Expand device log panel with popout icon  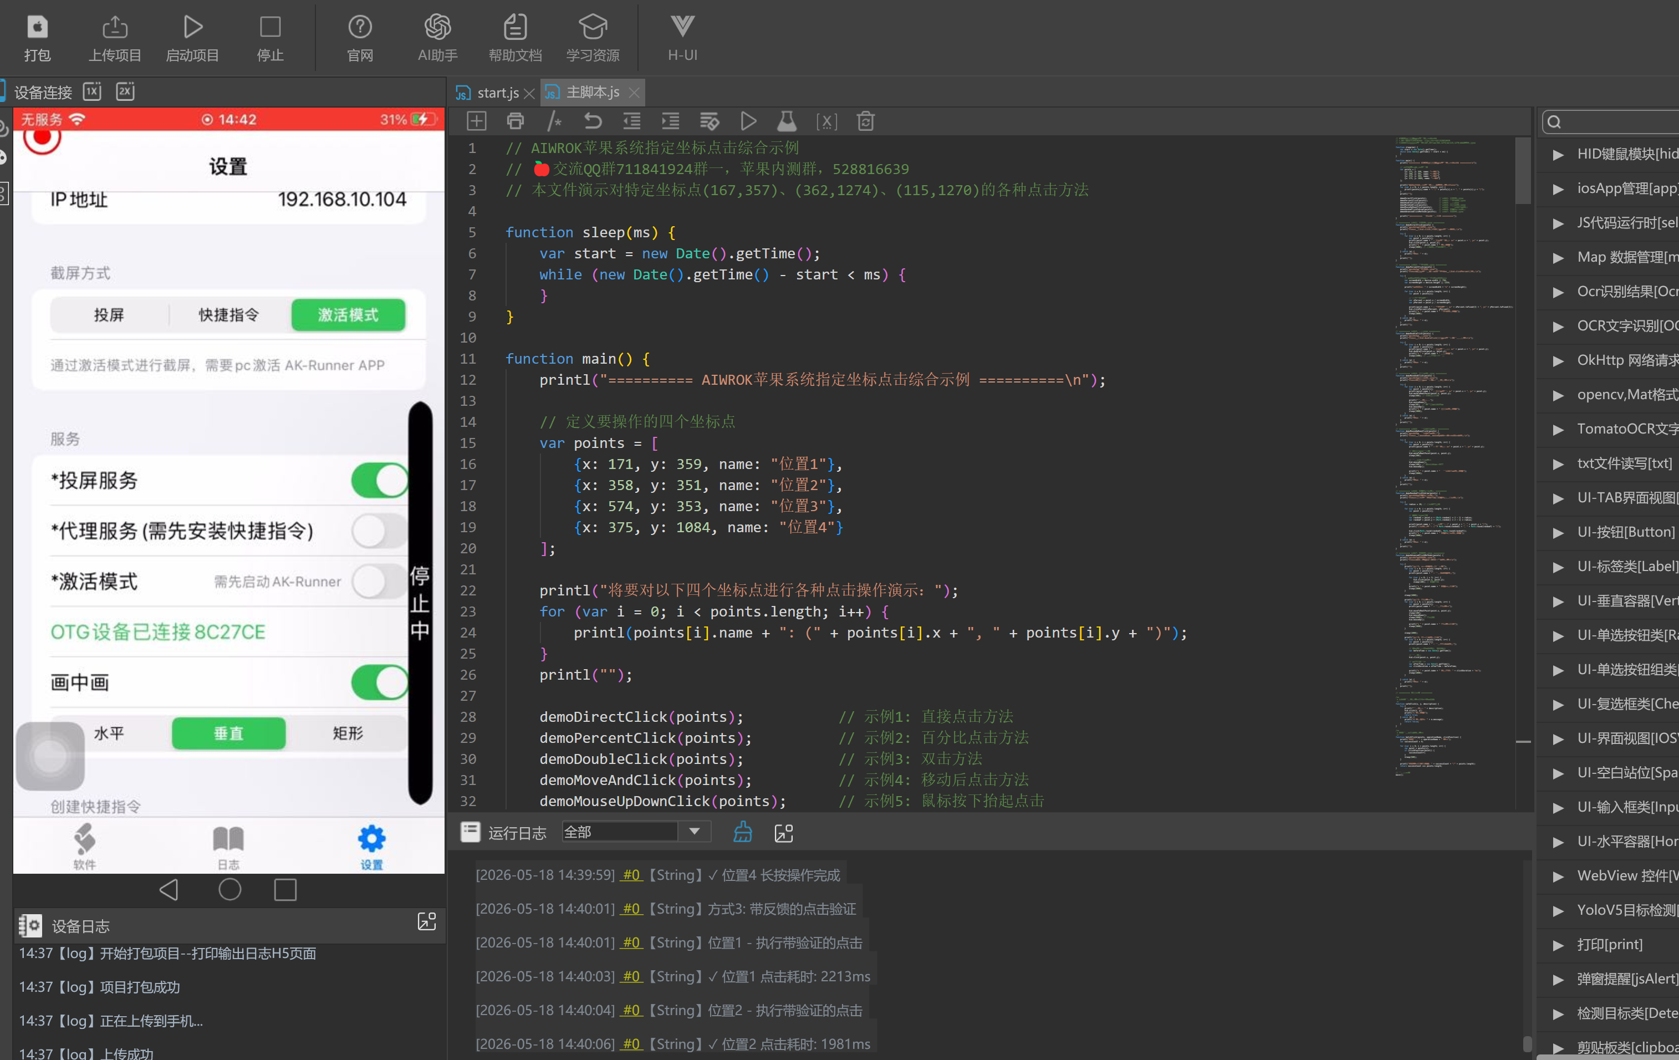click(427, 921)
